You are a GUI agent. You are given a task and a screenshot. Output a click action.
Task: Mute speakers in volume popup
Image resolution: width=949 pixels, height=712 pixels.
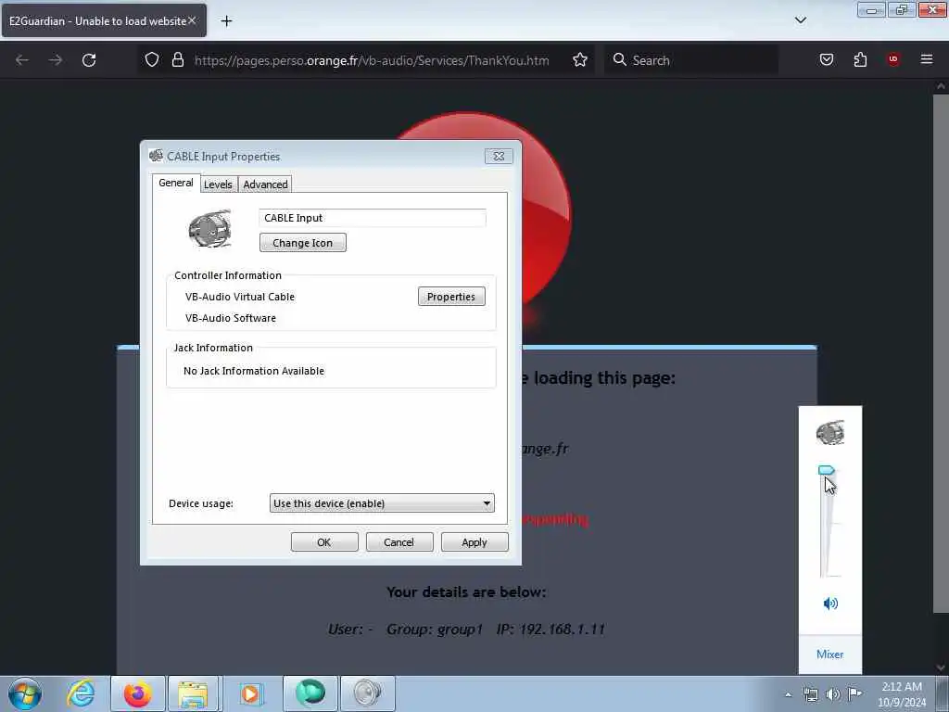(x=830, y=603)
